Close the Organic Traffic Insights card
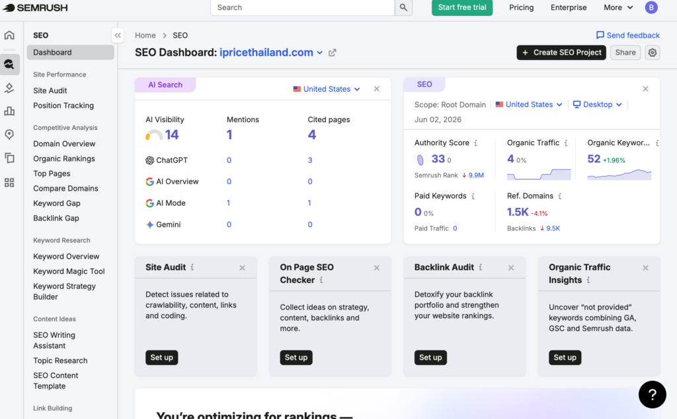 click(645, 268)
